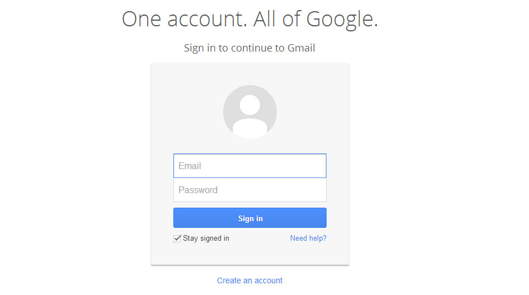Image resolution: width=529 pixels, height=295 pixels.
Task: Click the "Password" placeholder text
Action: tap(198, 190)
